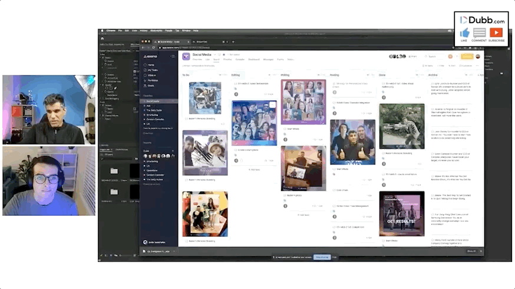Switch to the Messages tab

[x=268, y=60]
